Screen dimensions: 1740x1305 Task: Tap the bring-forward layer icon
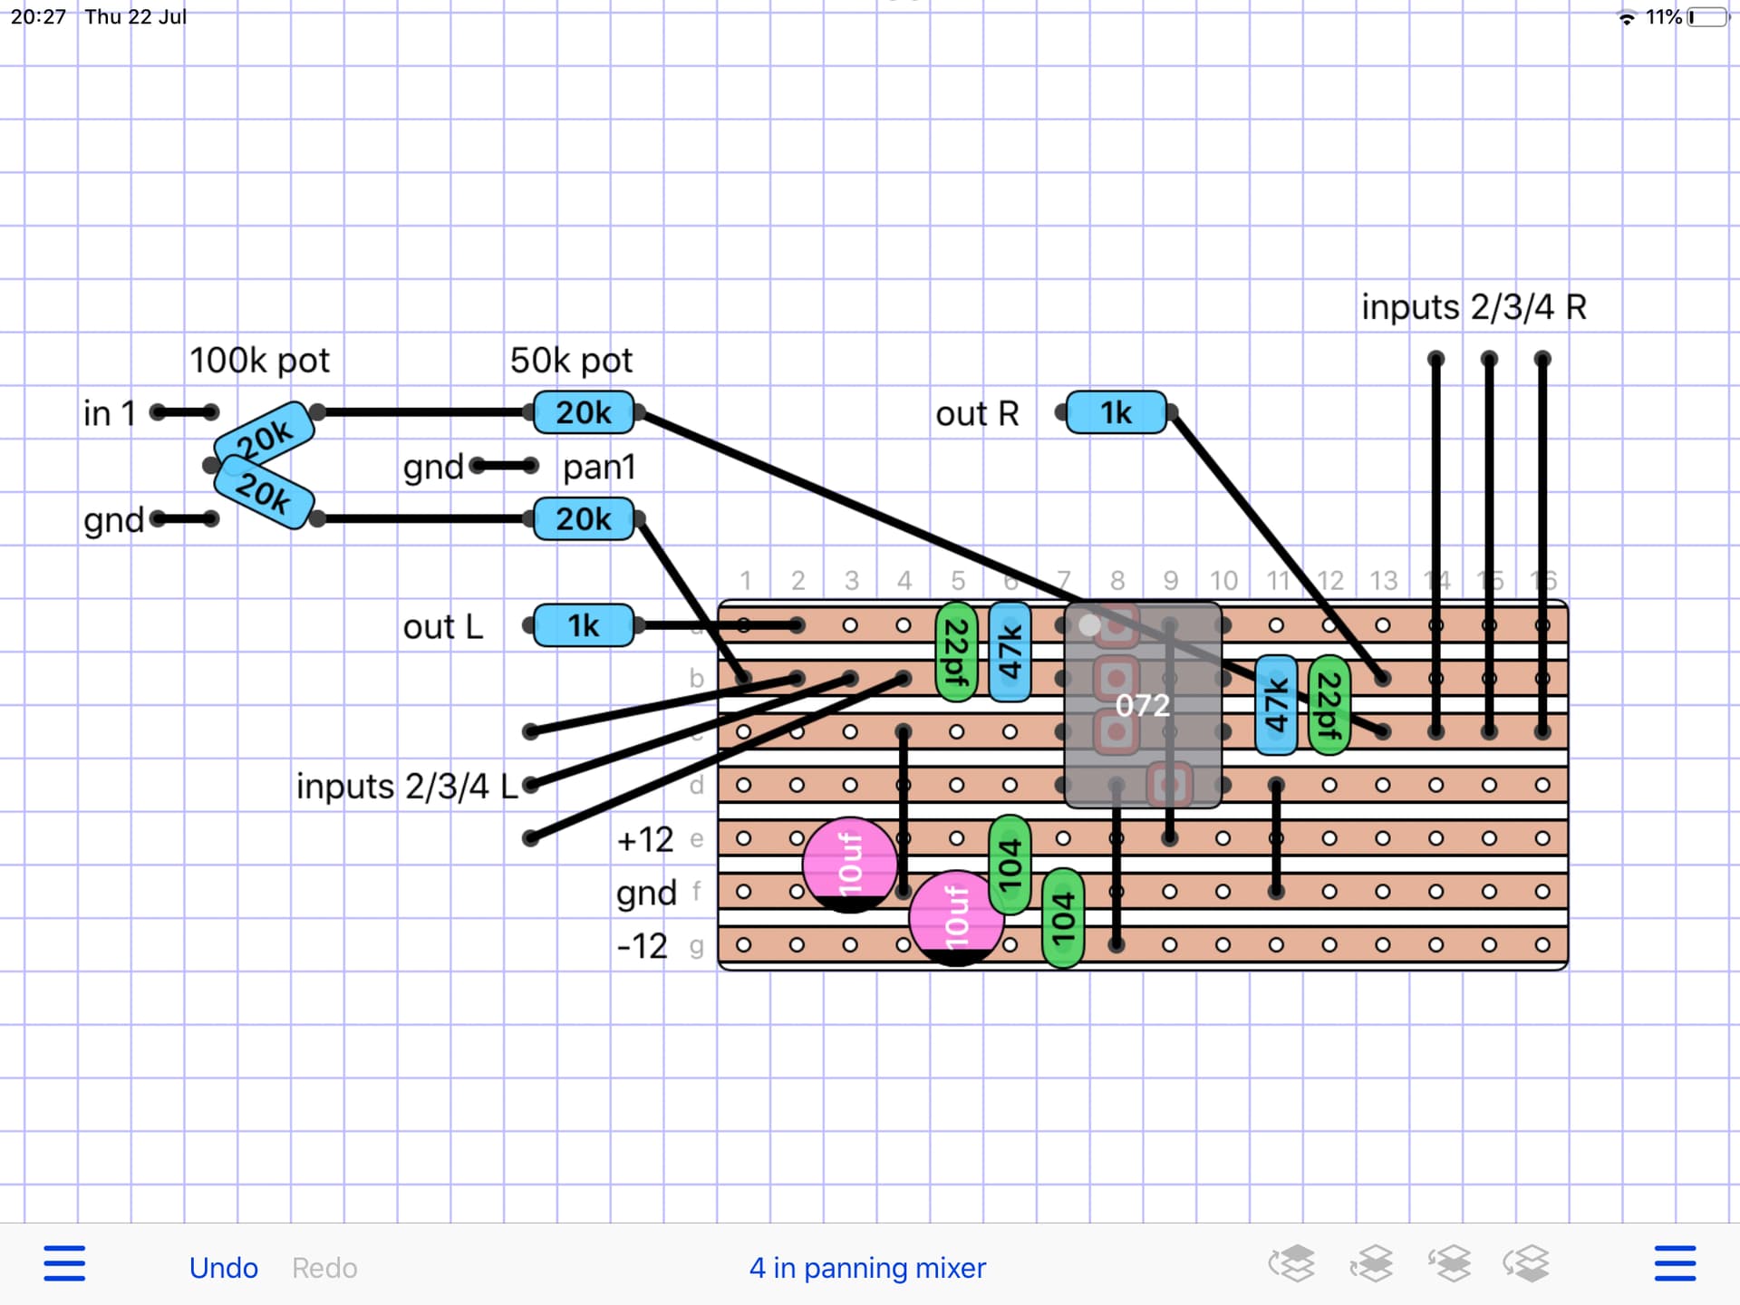click(1371, 1264)
